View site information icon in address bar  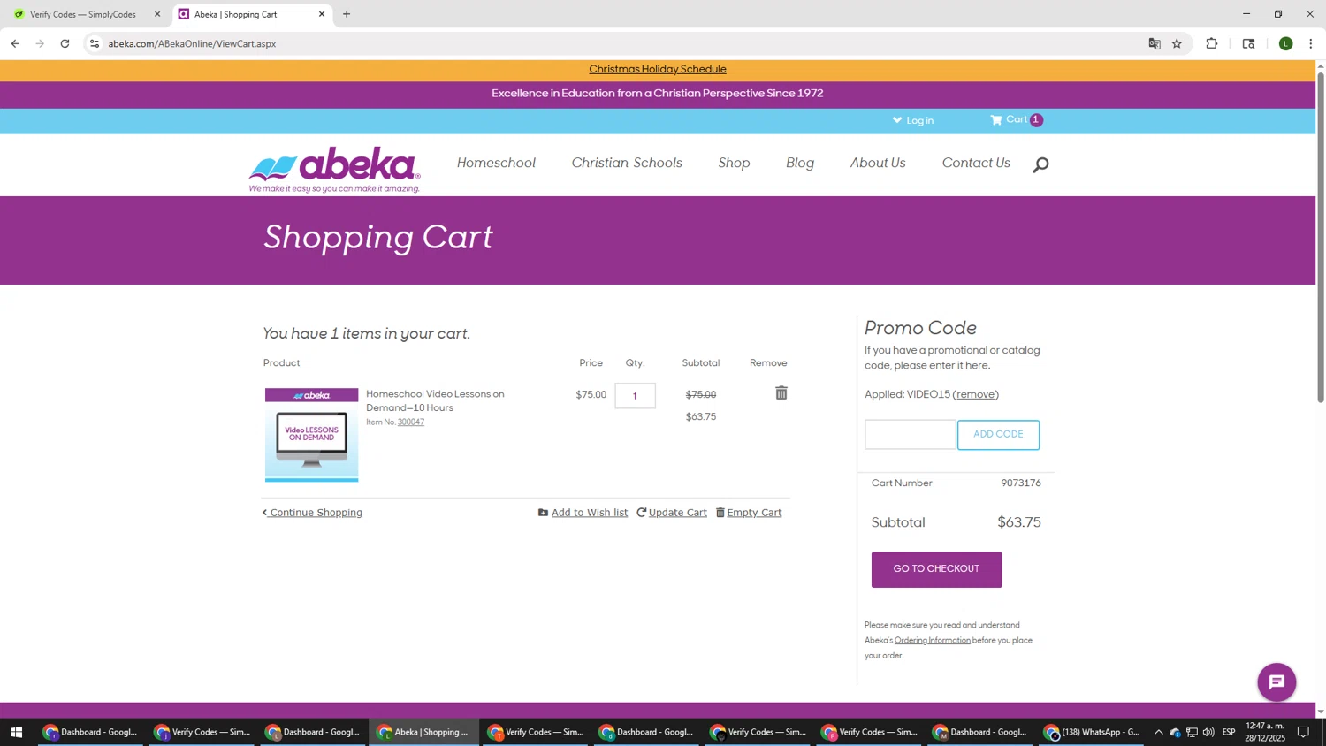[95, 43]
